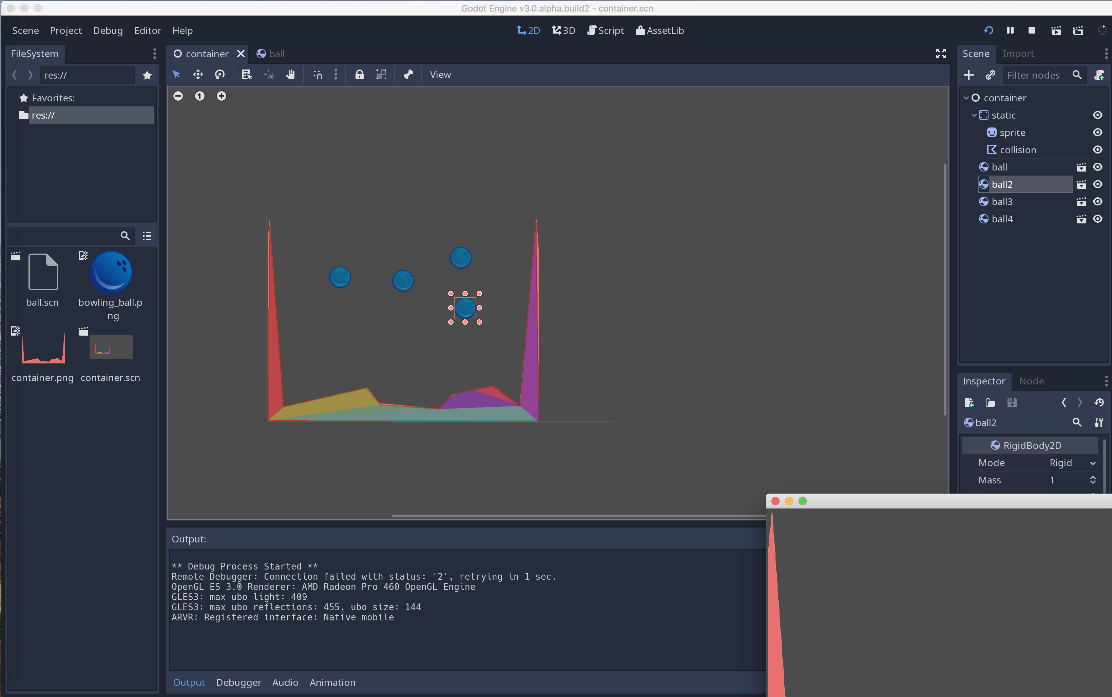
Task: Open the Scene dock options menu
Action: (x=1106, y=54)
